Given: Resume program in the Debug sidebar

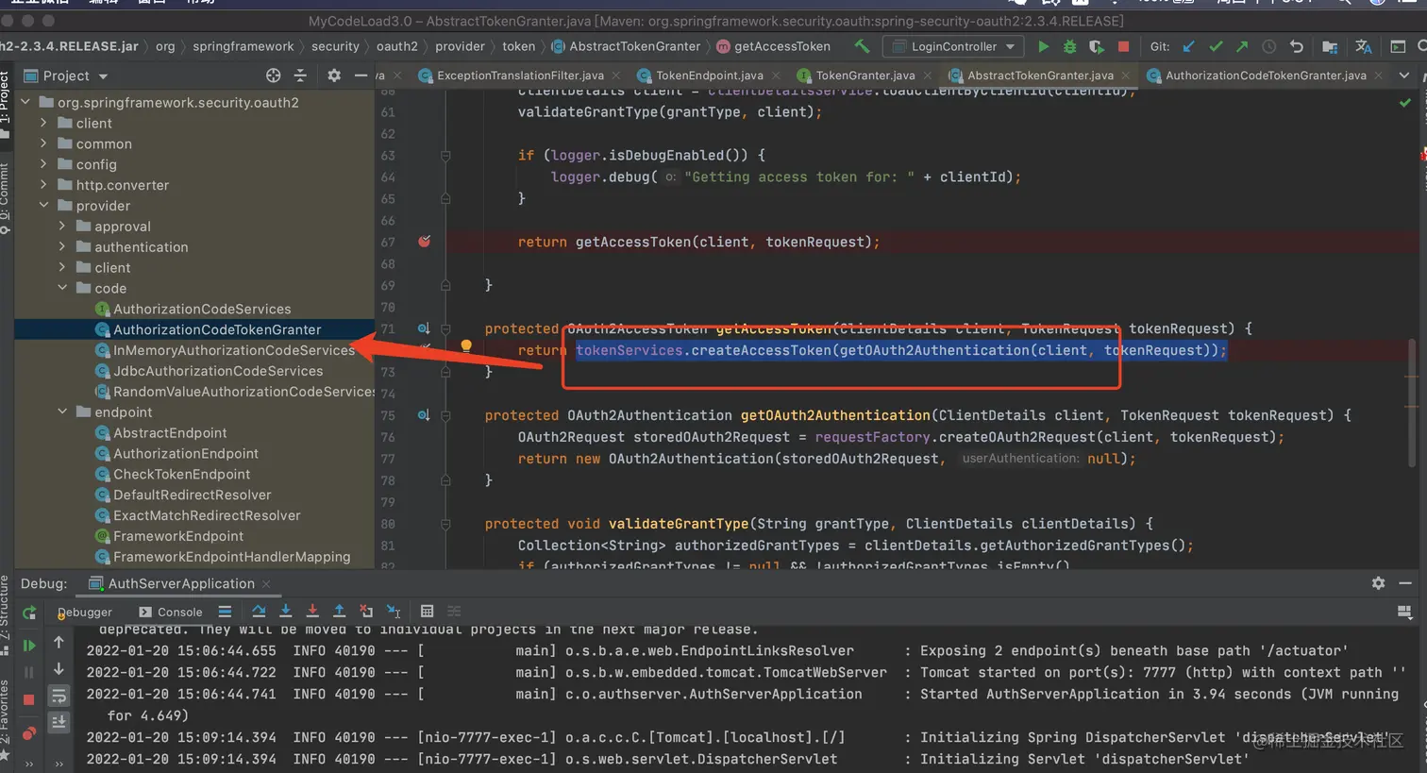Looking at the screenshot, I should point(29,646).
